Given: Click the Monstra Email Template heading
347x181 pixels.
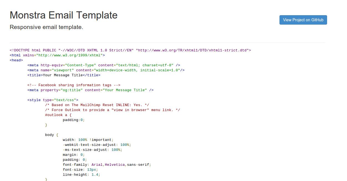Looking at the screenshot, I should 64,15.
